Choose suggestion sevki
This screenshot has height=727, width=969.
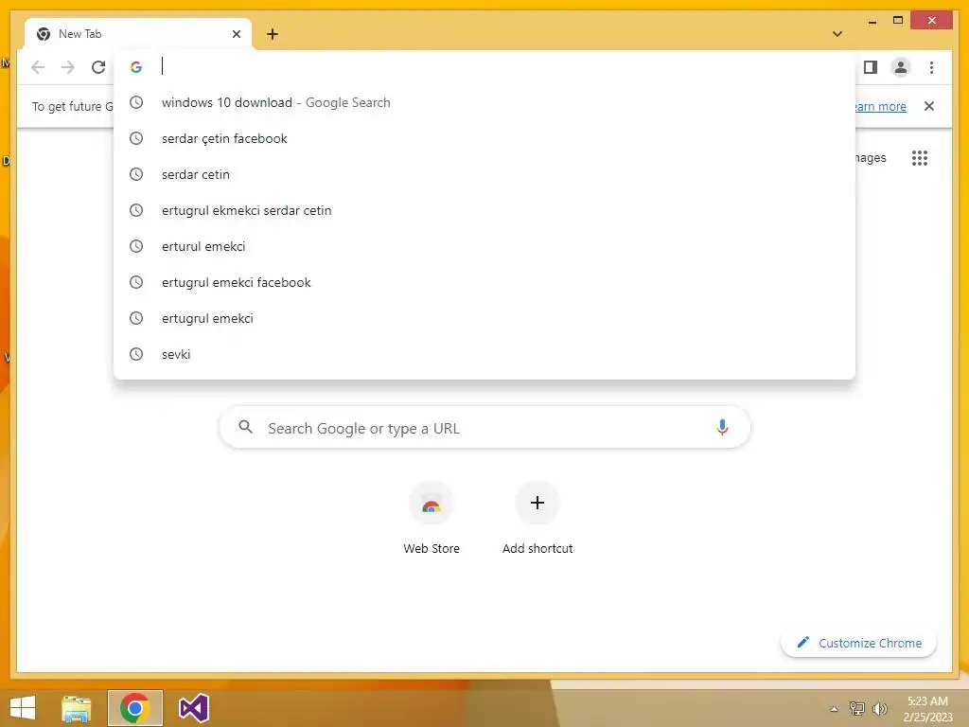click(x=484, y=354)
